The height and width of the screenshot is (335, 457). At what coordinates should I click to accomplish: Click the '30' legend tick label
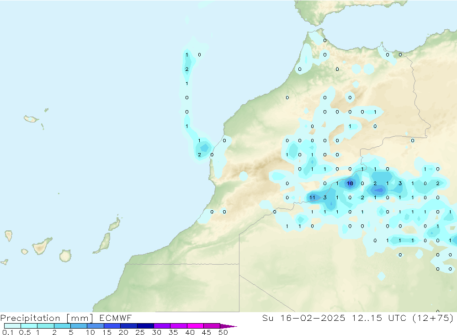click(x=157, y=332)
